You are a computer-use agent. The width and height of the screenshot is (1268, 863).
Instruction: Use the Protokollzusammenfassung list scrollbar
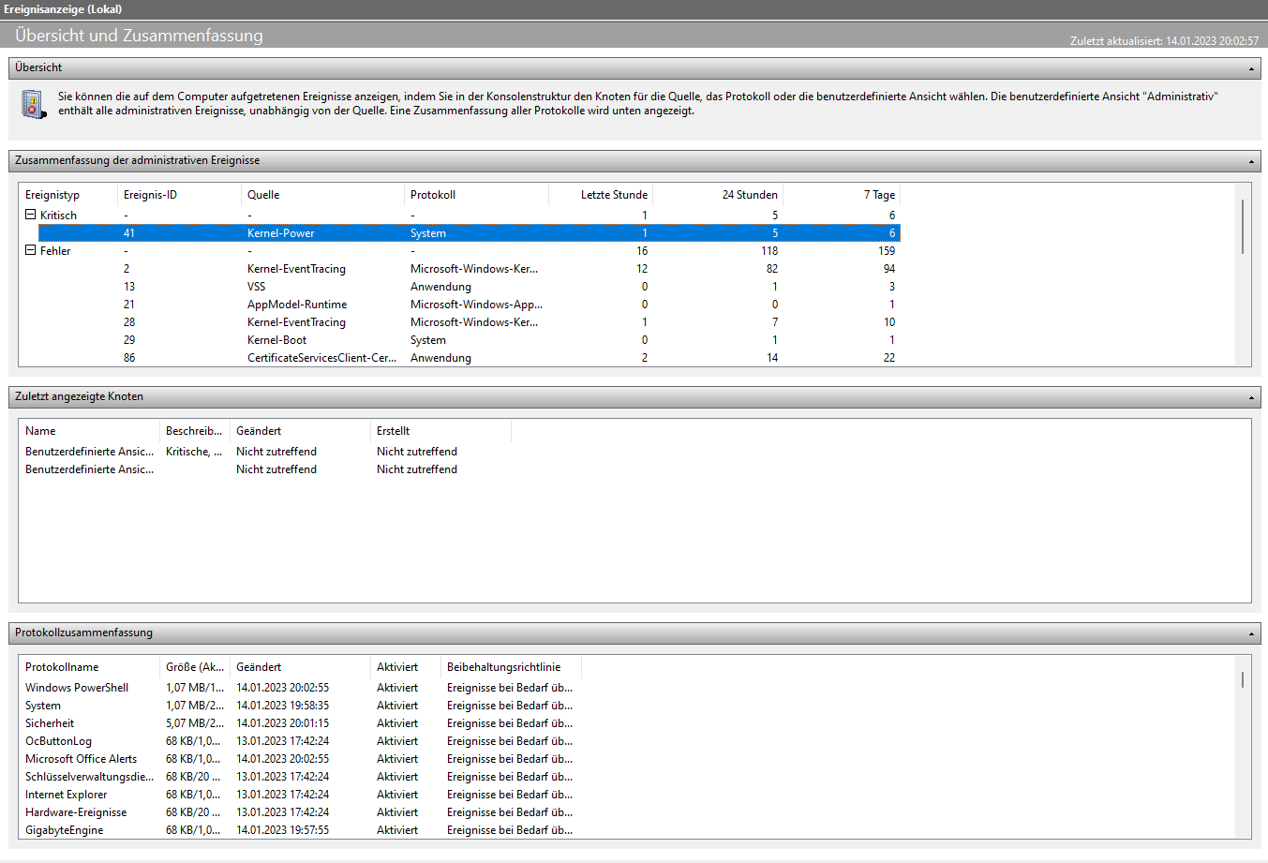(x=1243, y=679)
